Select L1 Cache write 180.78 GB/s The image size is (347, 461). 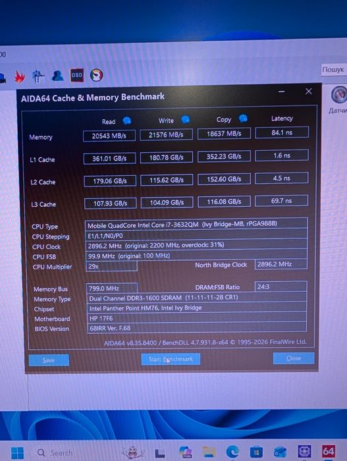tap(167, 157)
